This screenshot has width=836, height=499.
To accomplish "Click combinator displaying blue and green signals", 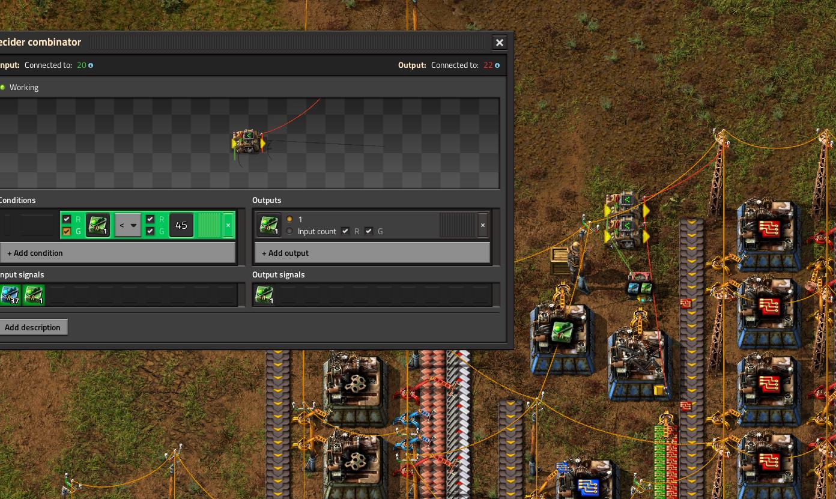I will click(640, 286).
